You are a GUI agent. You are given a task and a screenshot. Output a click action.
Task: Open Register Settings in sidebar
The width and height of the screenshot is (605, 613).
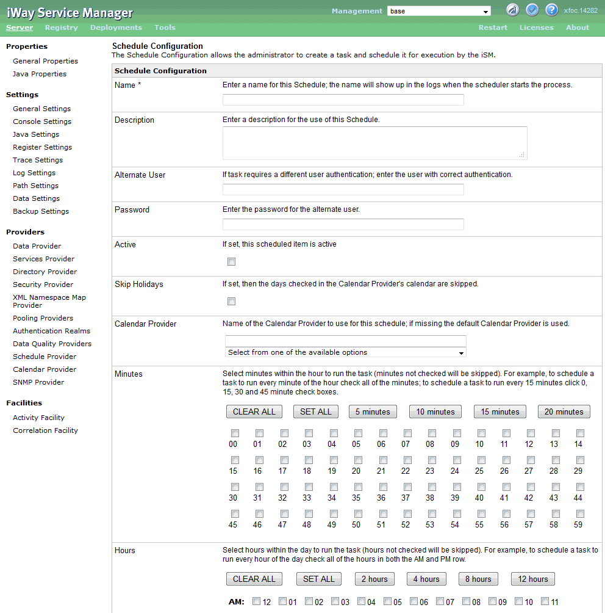pos(43,147)
